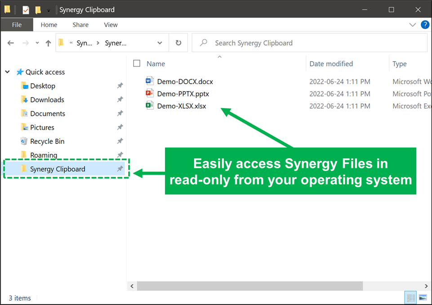Open Documents in Quick access

pos(48,113)
